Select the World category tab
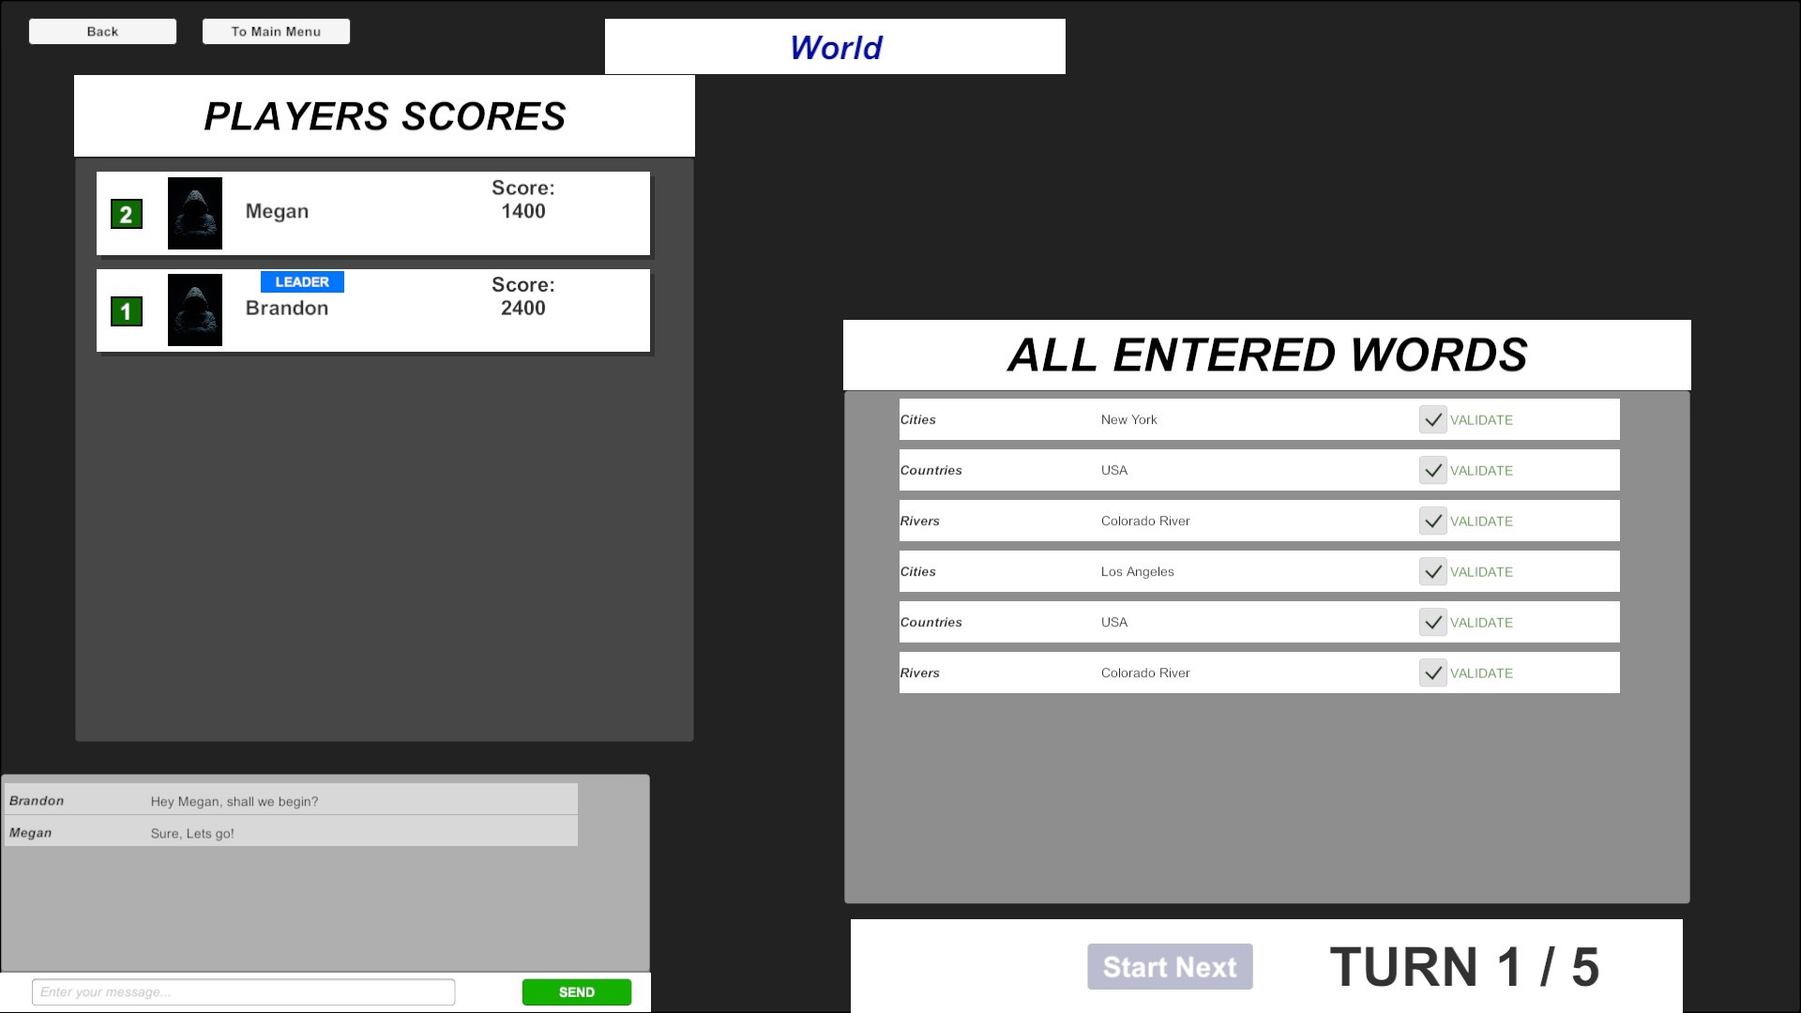 [x=835, y=46]
